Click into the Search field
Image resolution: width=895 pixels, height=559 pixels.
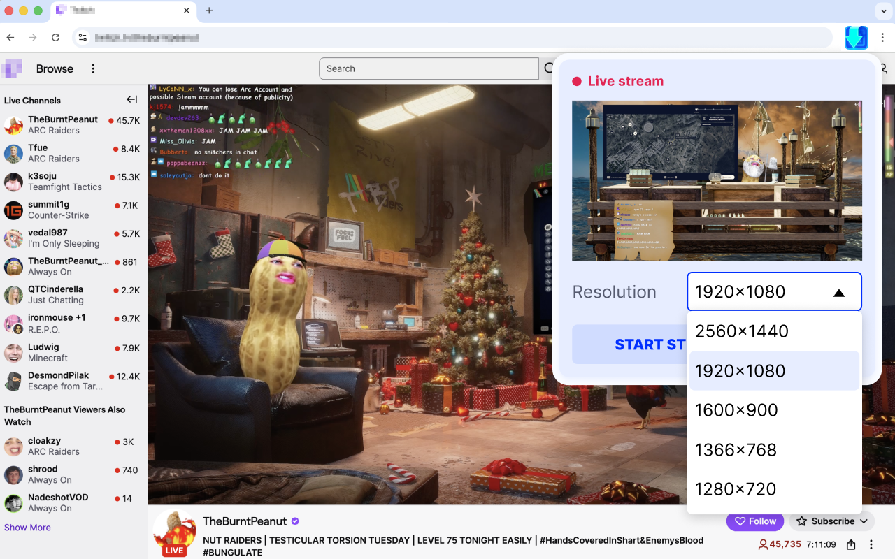pyautogui.click(x=429, y=68)
